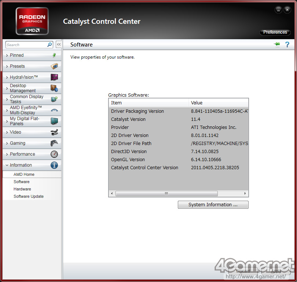Click the value 8.01.01.1142
The height and width of the screenshot is (282, 297).
click(x=205, y=136)
